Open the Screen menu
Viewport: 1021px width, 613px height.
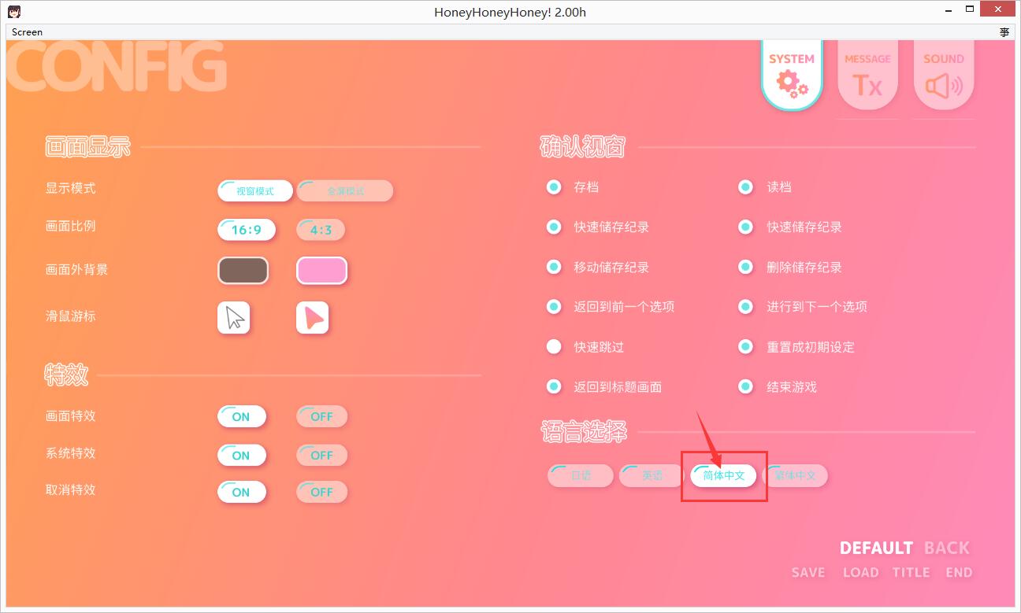27,32
